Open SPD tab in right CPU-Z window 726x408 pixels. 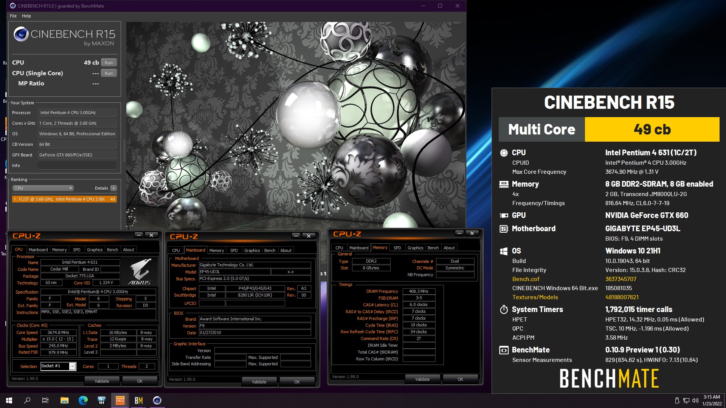(x=397, y=248)
